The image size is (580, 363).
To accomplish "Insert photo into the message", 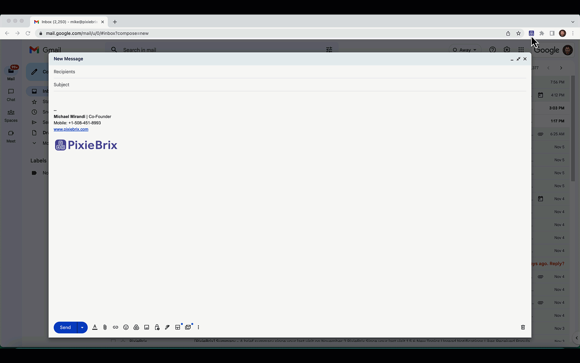I will point(147,327).
